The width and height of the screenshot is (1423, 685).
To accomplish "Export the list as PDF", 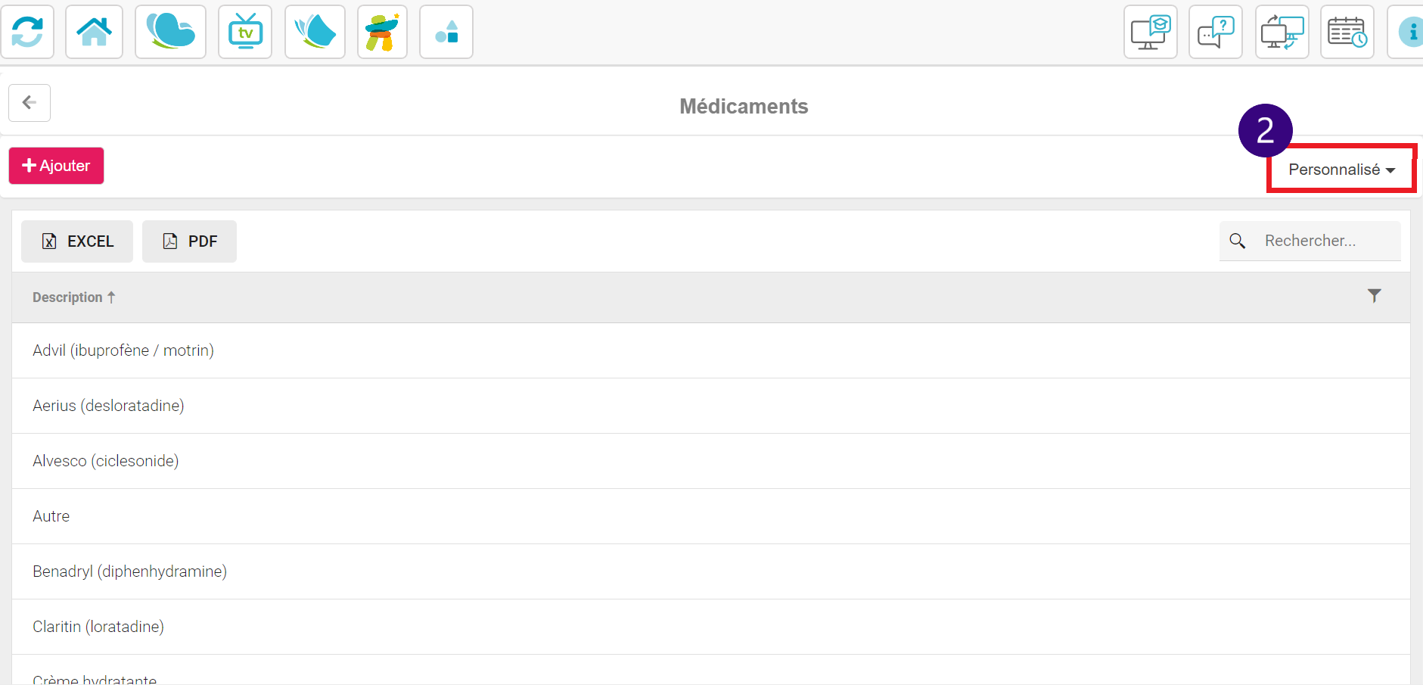I will (x=190, y=241).
